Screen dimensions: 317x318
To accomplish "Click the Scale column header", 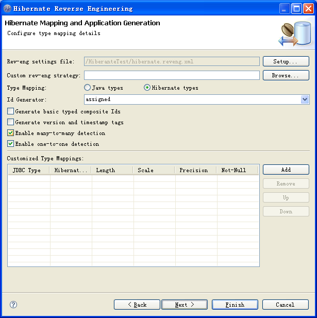I will (154, 170).
